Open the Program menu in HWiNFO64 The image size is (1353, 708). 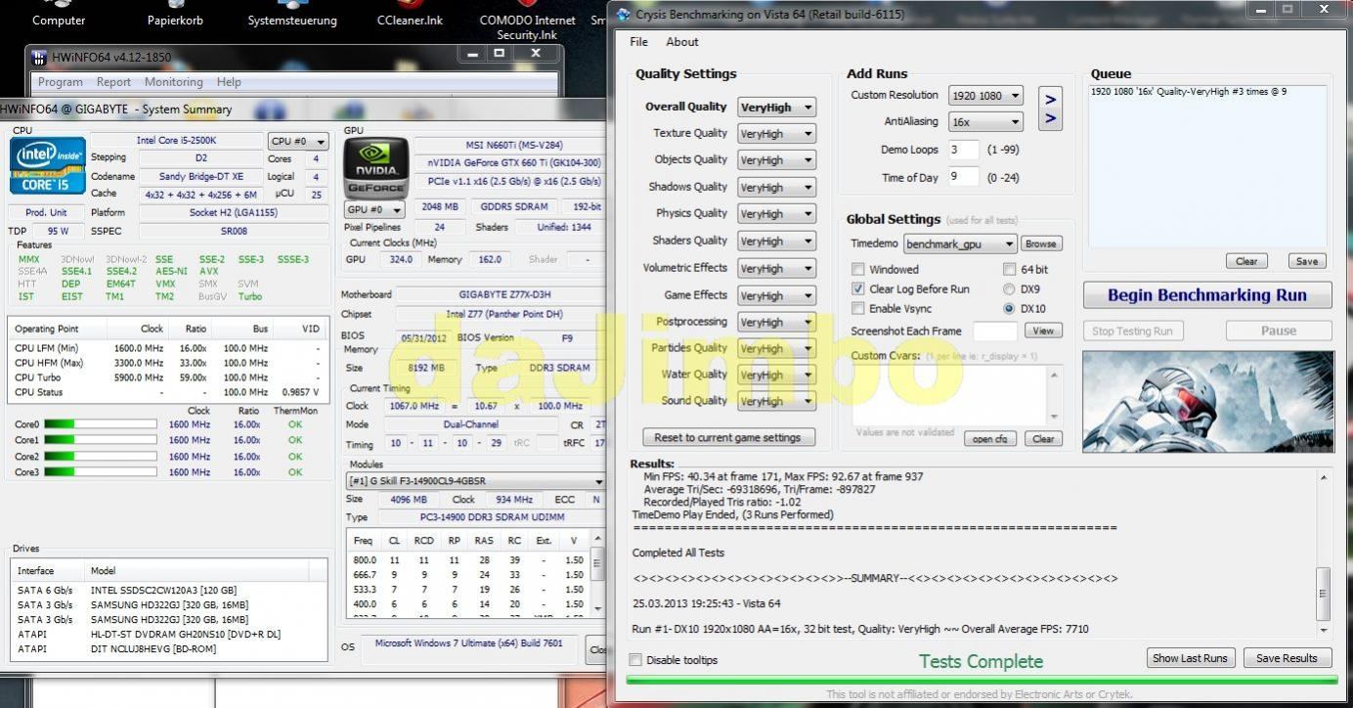(61, 82)
